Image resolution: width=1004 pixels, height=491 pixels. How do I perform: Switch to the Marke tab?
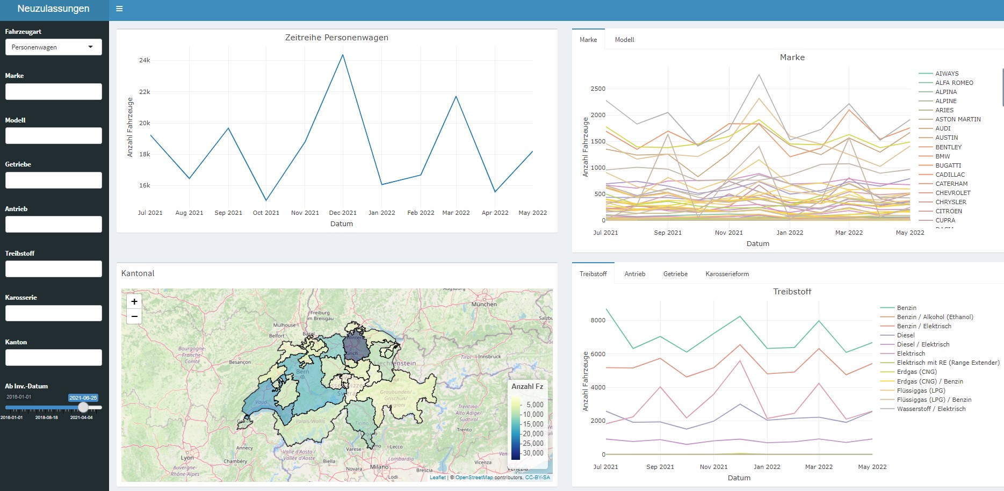pos(588,40)
